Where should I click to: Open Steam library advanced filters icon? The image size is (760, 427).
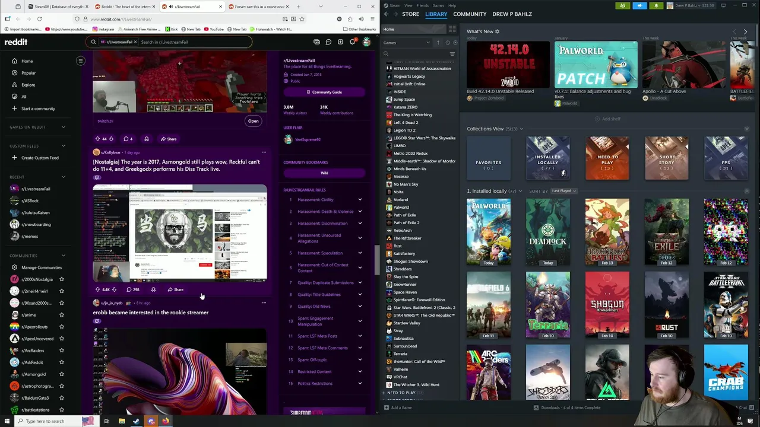(x=452, y=54)
